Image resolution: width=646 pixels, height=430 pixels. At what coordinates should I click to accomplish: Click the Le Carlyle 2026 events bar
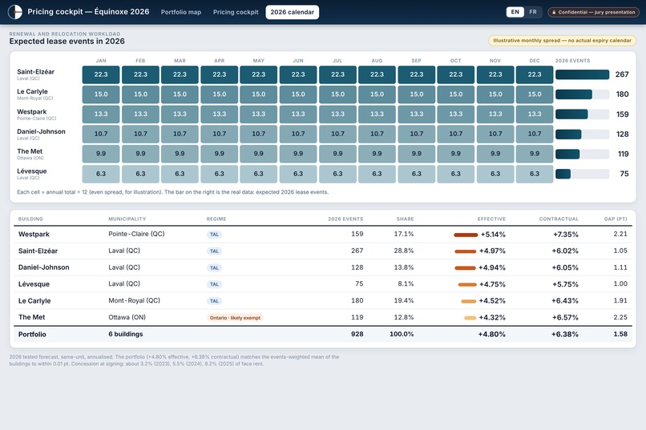point(582,94)
